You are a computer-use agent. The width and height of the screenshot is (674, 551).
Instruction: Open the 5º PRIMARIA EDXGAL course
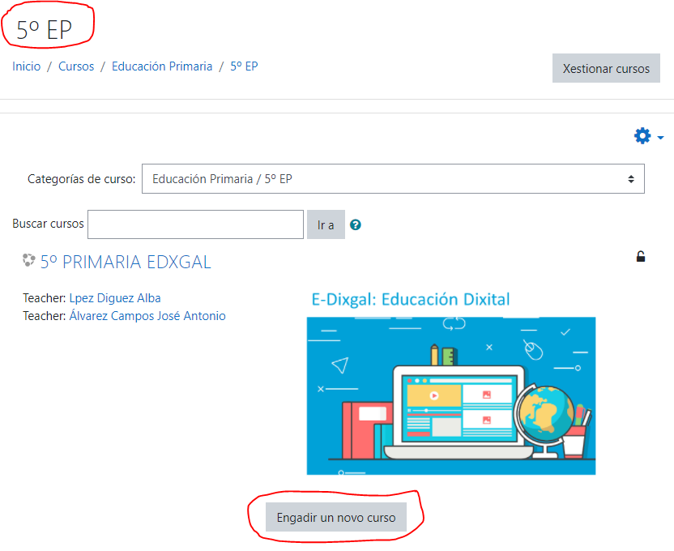click(x=126, y=262)
